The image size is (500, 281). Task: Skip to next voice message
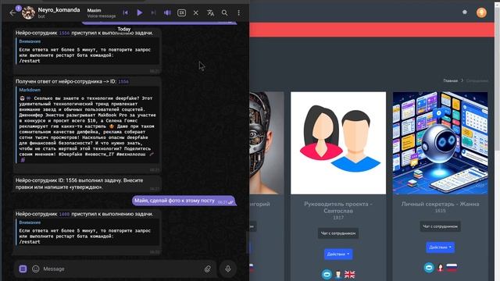click(153, 12)
